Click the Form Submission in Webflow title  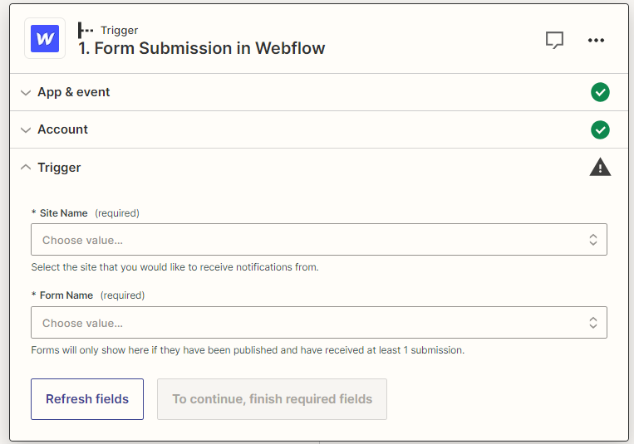click(x=202, y=48)
